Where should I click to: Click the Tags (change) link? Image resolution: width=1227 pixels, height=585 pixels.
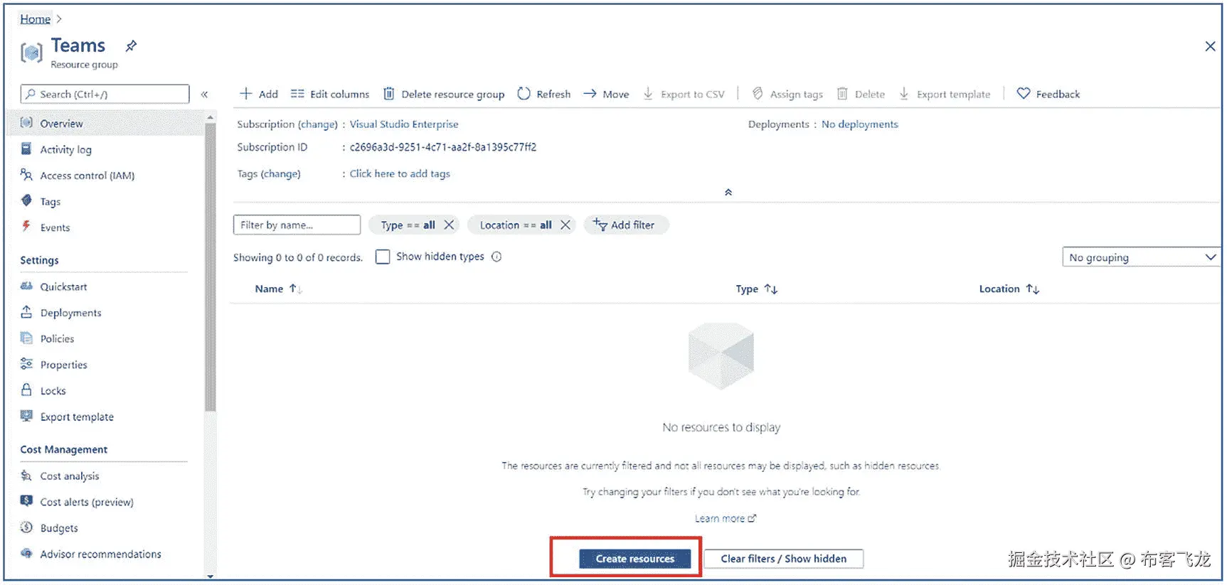[280, 173]
